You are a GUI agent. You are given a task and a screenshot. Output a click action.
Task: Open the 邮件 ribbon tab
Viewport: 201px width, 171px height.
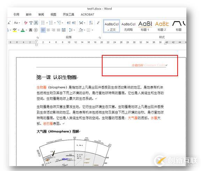click(29, 14)
